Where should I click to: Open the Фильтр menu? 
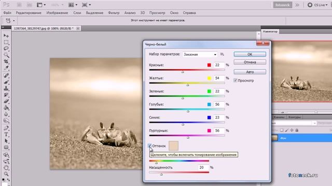tap(114, 13)
